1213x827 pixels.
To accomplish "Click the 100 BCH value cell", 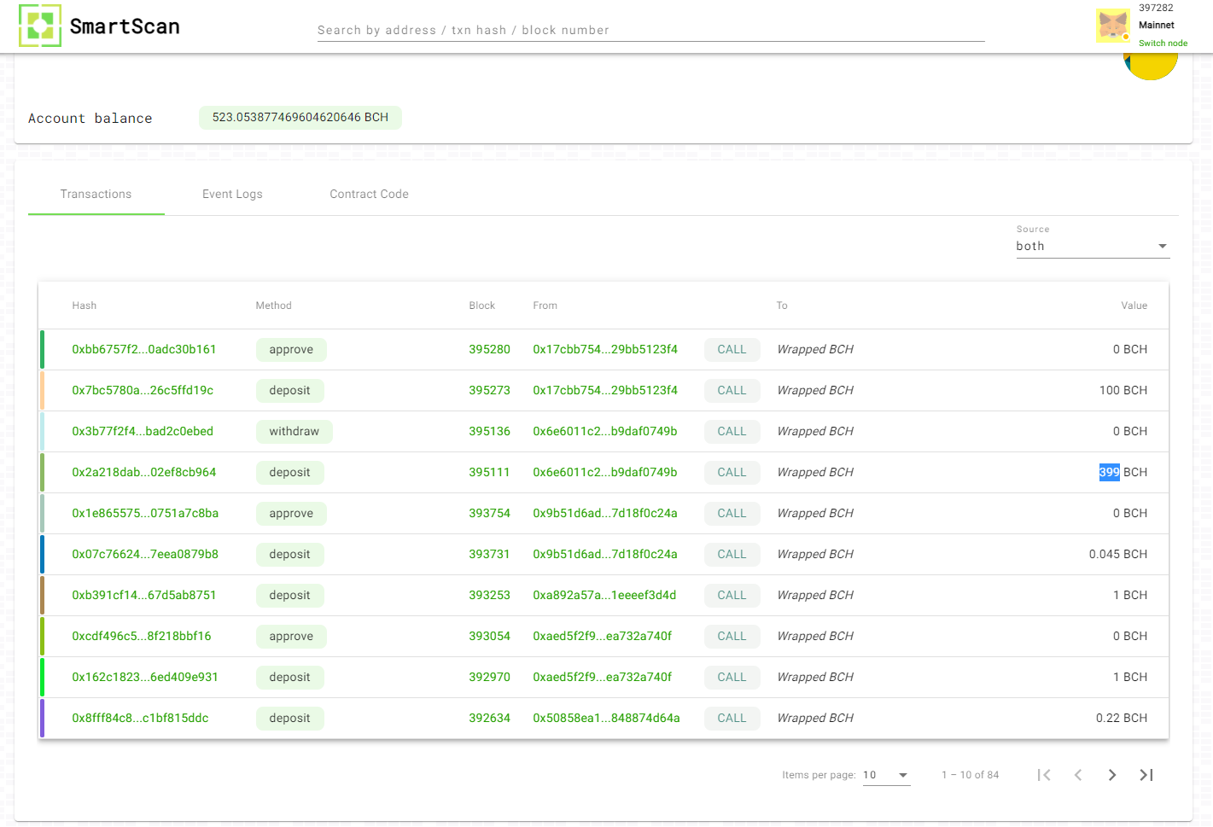I will 1123,391.
